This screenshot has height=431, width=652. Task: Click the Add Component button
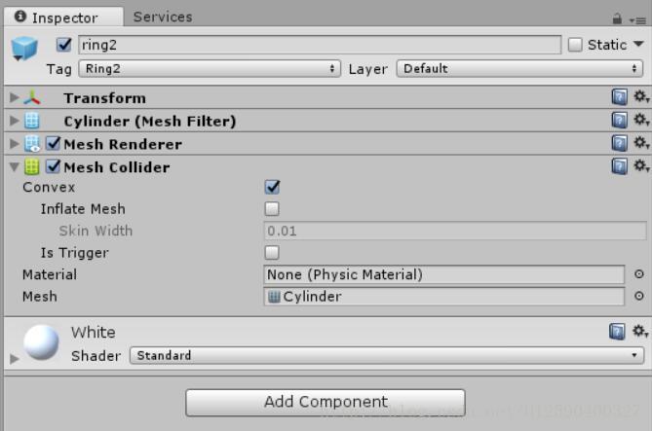coord(326,402)
